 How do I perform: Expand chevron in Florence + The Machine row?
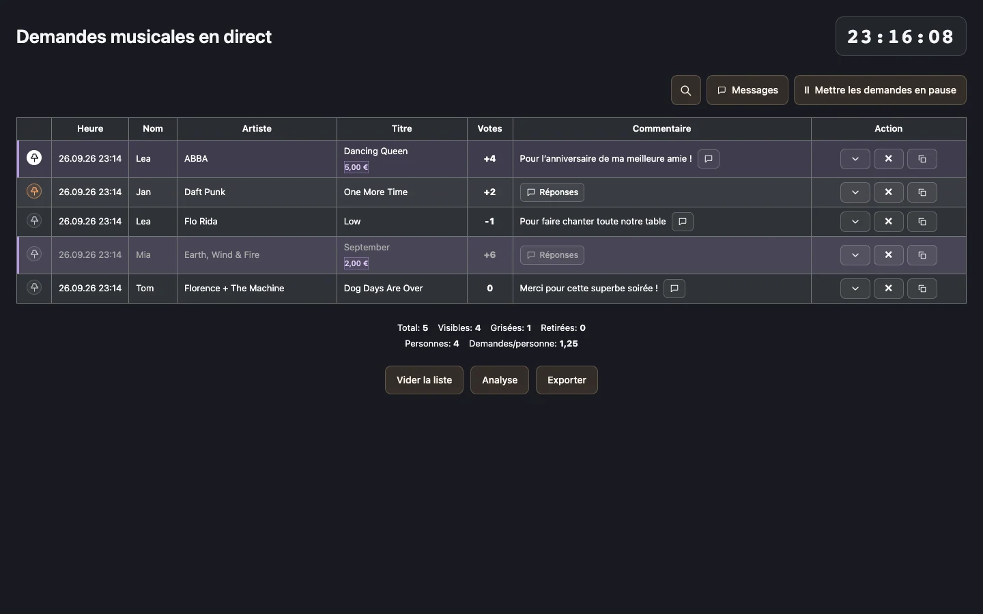tap(855, 289)
